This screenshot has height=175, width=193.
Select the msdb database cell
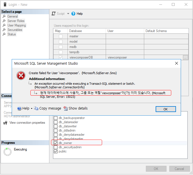coord(87,47)
